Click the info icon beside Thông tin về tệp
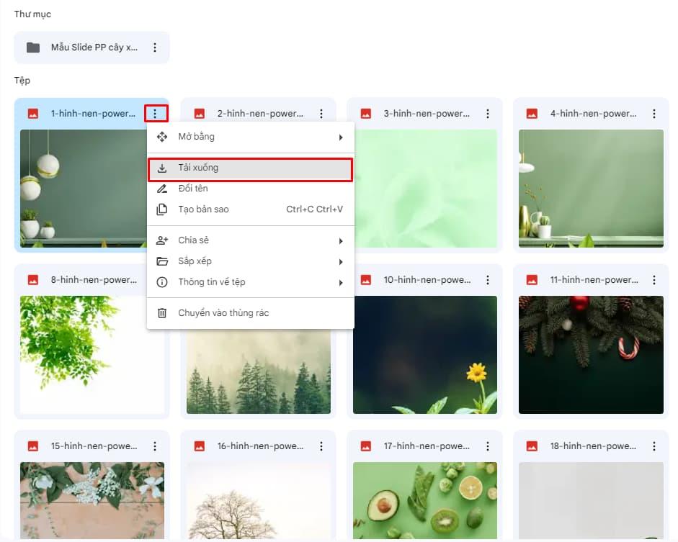Screen dimensions: 678x542 pyautogui.click(x=162, y=282)
